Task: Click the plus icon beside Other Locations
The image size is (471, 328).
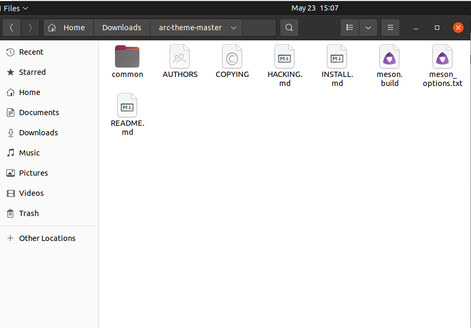Action: pos(11,238)
